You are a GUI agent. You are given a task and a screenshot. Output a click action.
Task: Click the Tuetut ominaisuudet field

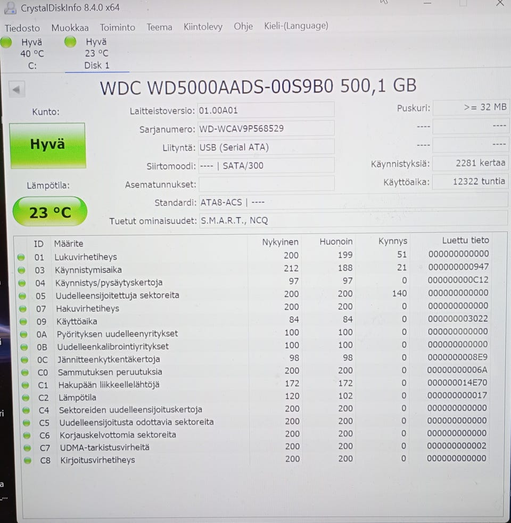coord(353,220)
